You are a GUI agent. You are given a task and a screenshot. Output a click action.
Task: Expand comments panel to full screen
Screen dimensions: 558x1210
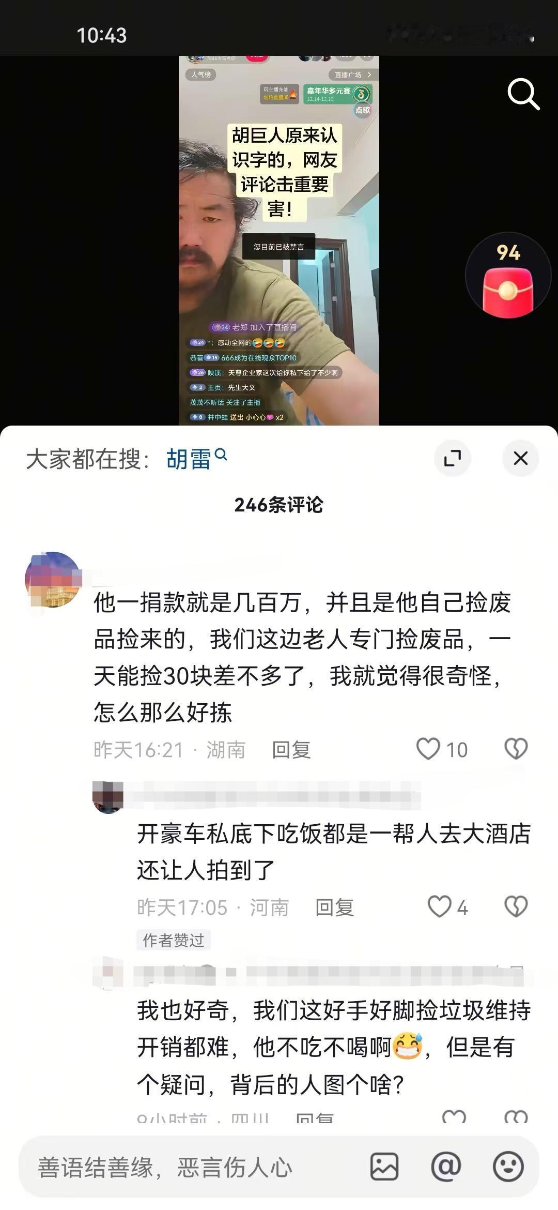click(x=453, y=458)
